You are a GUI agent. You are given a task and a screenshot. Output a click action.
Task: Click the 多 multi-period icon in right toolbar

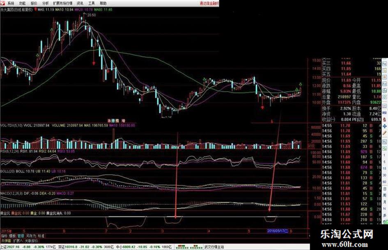tap(385, 216)
